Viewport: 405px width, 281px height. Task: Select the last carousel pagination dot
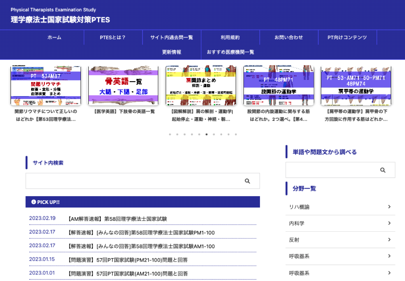(x=236, y=134)
